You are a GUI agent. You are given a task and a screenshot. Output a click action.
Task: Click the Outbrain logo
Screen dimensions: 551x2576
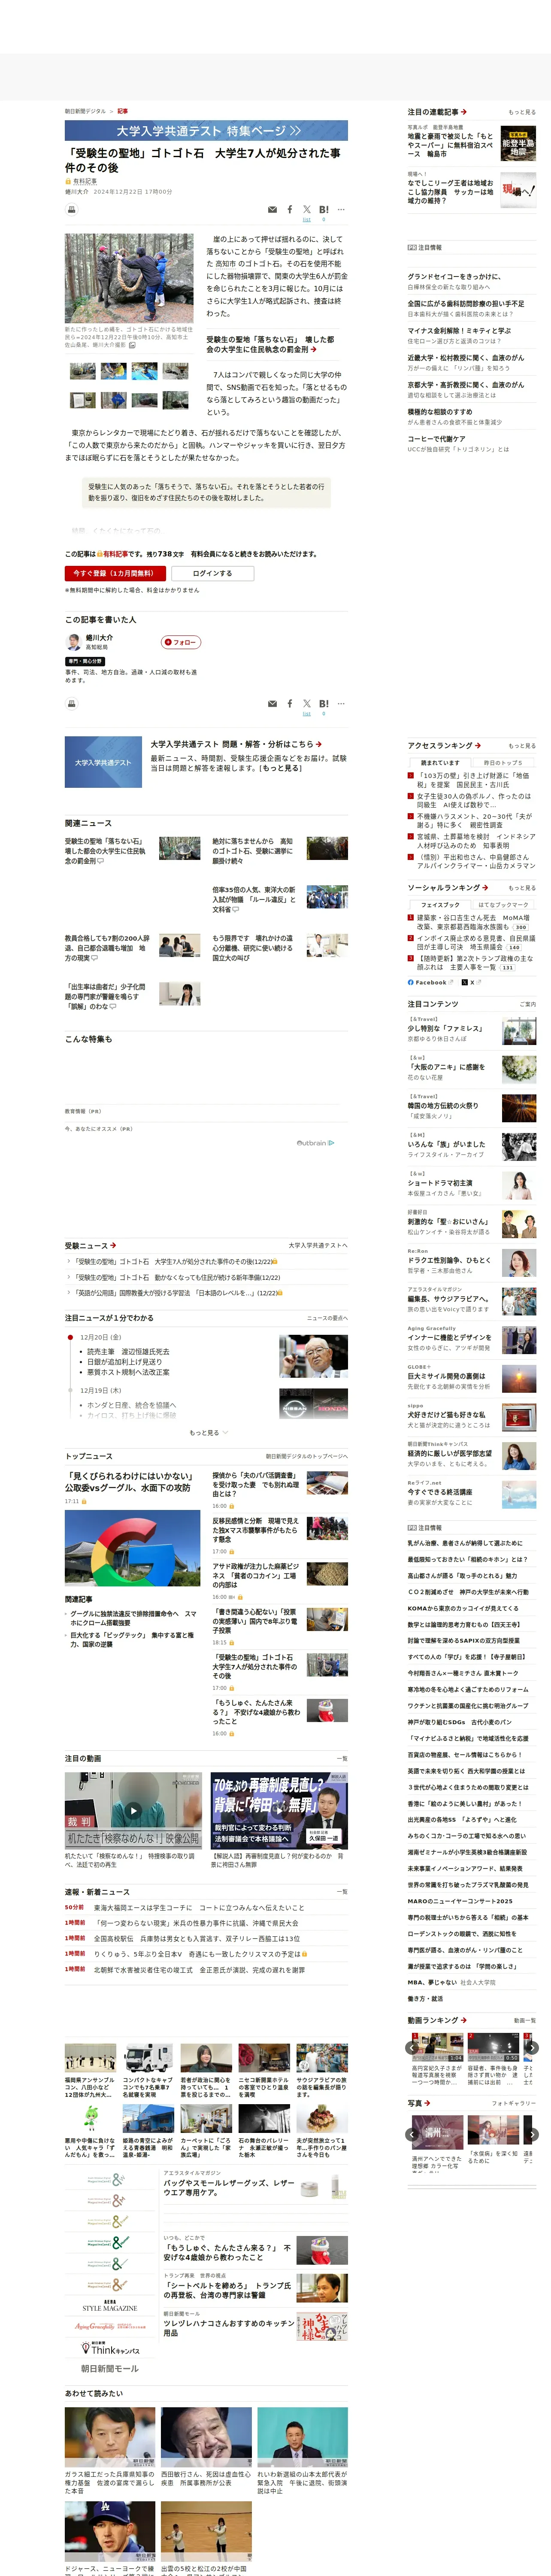pos(315,1142)
